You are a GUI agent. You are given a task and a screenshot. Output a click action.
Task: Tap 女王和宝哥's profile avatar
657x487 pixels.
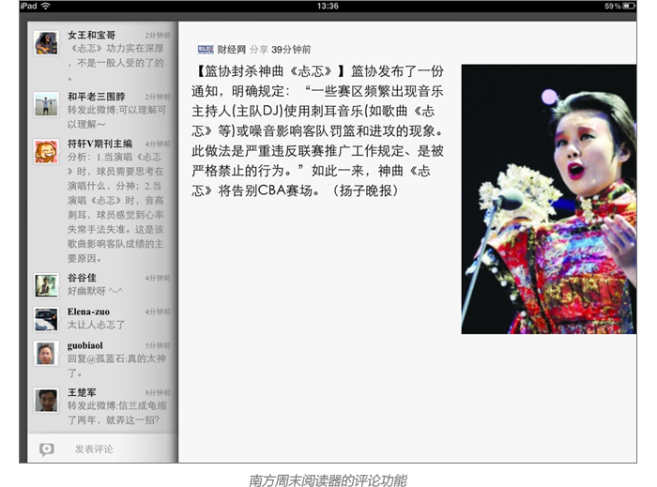(x=46, y=42)
